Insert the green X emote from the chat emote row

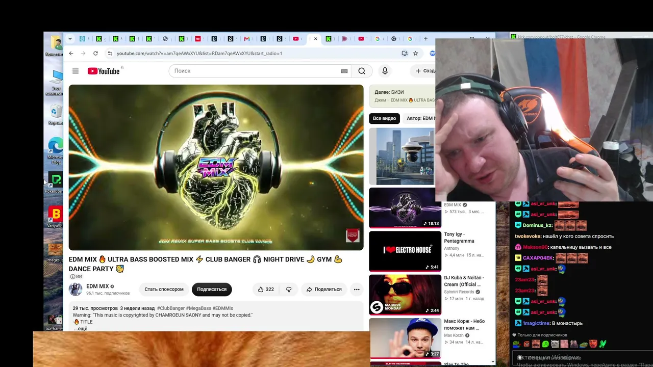(x=603, y=344)
